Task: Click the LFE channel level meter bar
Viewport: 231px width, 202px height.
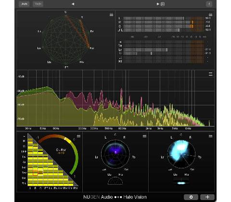Action: (164, 30)
